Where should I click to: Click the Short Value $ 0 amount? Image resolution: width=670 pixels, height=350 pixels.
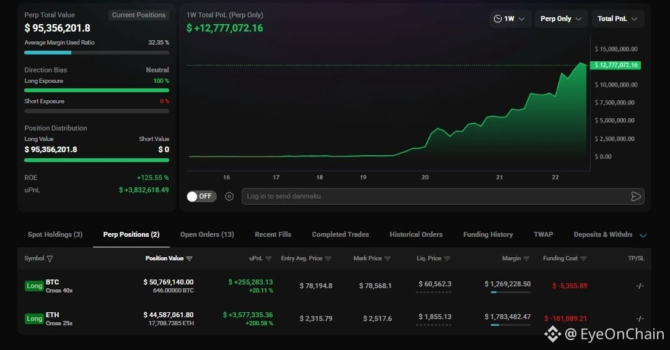(x=164, y=150)
